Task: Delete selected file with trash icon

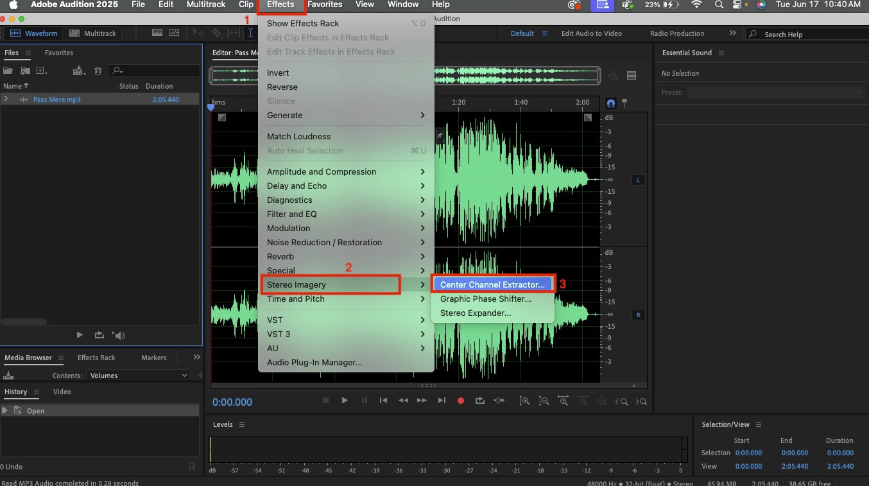Action: 98,71
